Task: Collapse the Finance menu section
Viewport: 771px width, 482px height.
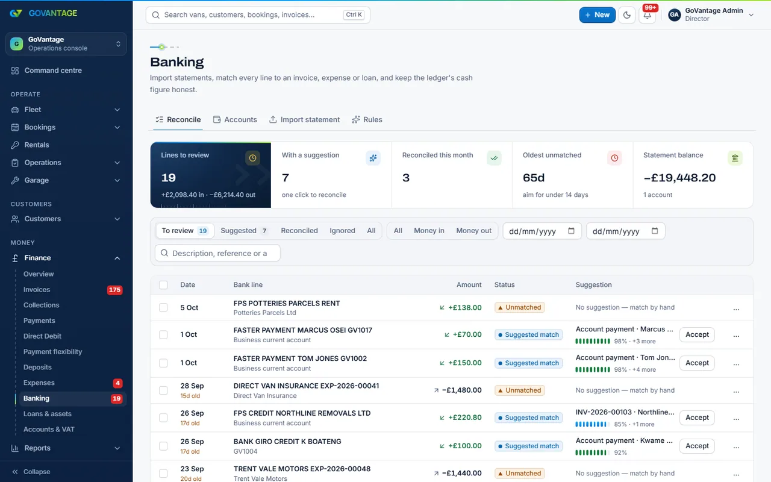Action: pos(66,258)
